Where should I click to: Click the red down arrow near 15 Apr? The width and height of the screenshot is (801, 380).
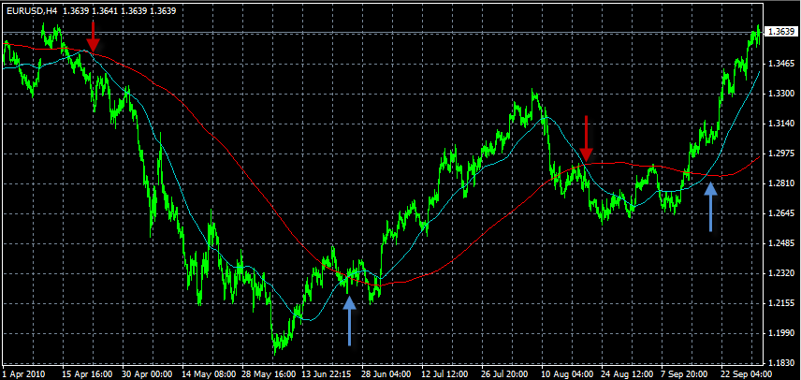point(93,36)
